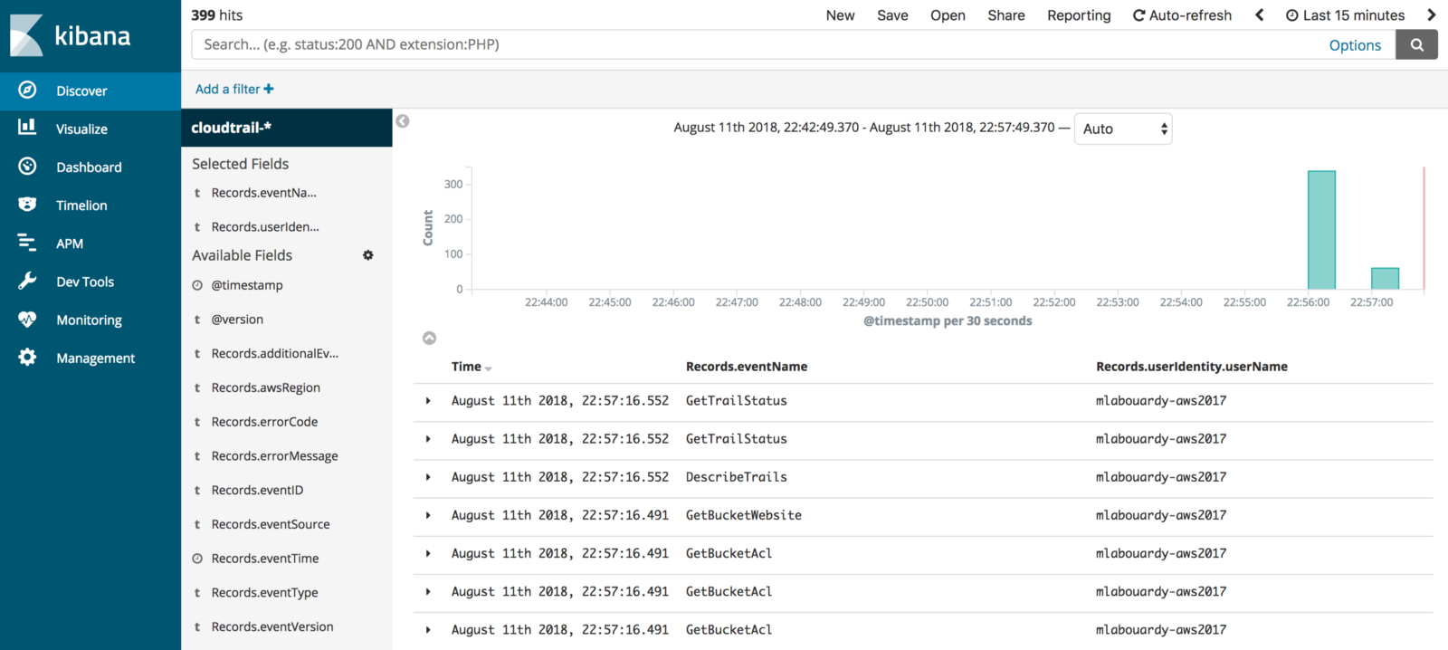Click the search magnifier button
The width and height of the screenshot is (1448, 650).
(1416, 44)
